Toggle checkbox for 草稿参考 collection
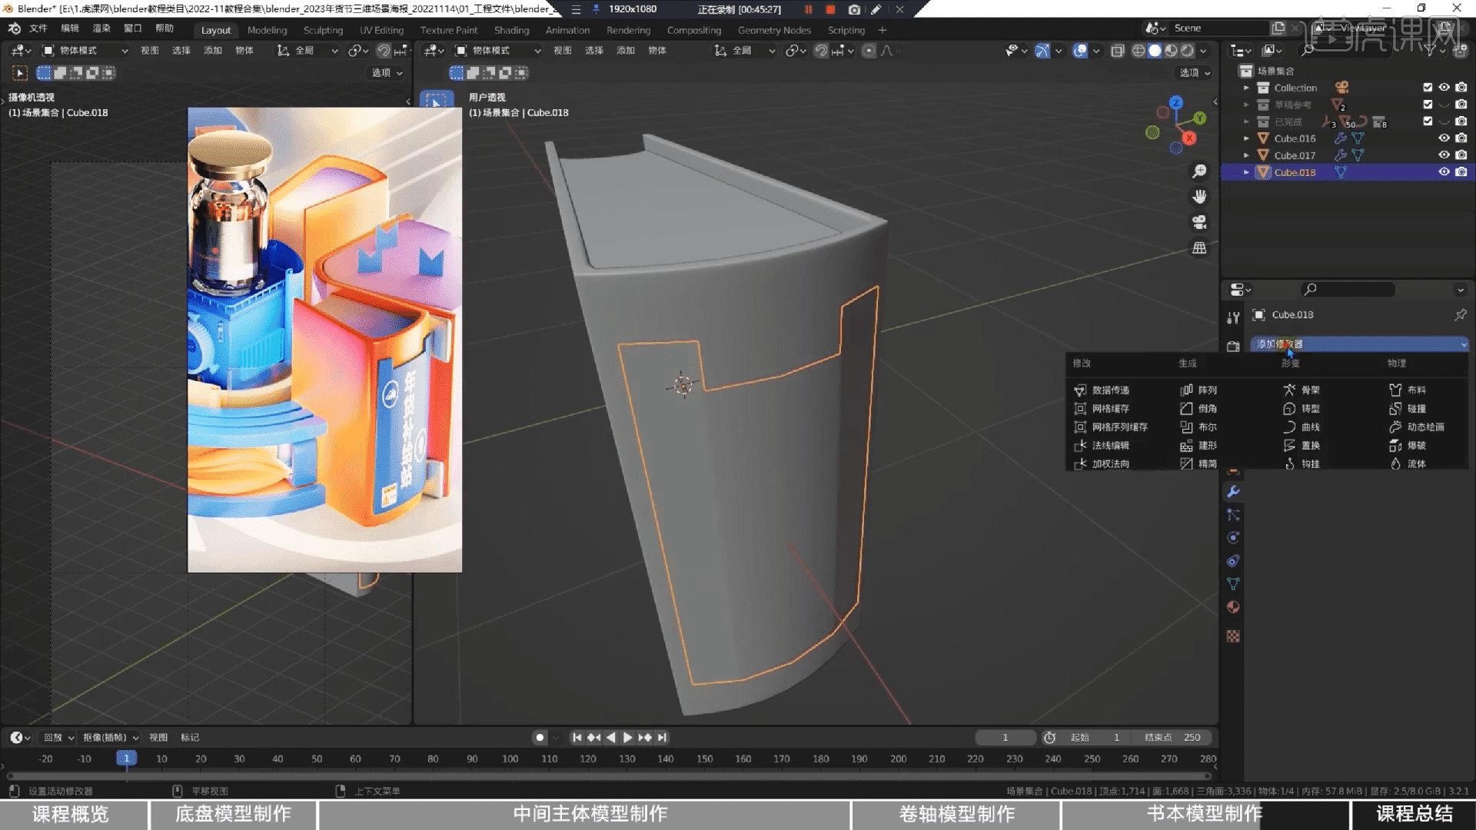The height and width of the screenshot is (830, 1476). (x=1428, y=105)
